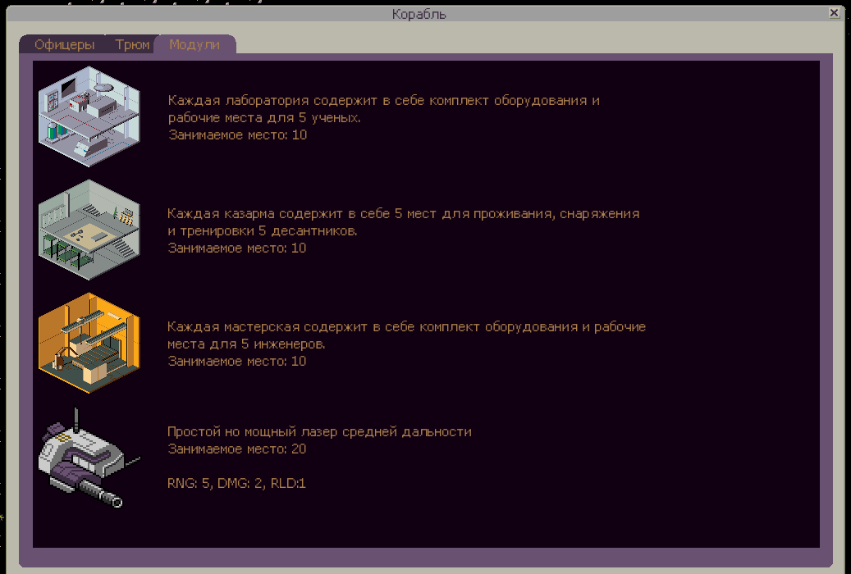851x574 pixels.
Task: Open the Трюм tab
Action: 132,44
